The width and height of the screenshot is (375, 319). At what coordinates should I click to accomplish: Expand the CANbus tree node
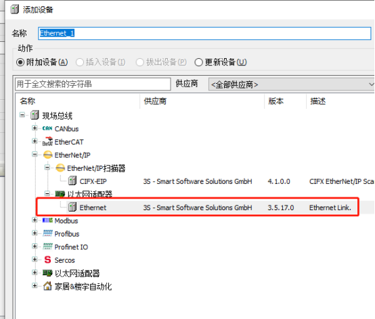point(35,128)
